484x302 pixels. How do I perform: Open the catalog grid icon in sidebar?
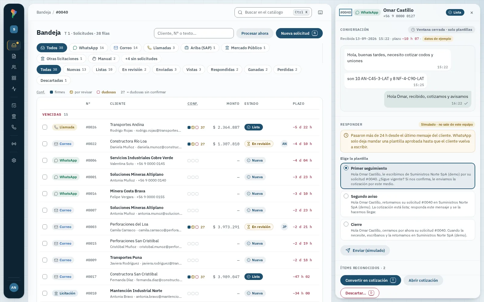tap(14, 78)
